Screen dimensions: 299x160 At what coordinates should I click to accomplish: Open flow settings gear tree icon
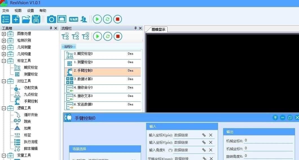click(x=86, y=36)
